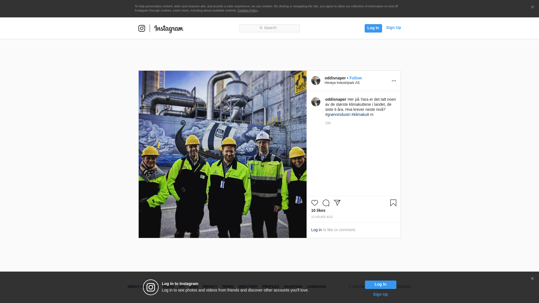Click the header Sign Up link
539x303 pixels.
393,27
